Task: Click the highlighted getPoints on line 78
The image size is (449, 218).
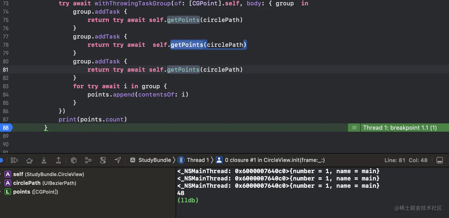Action: tap(187, 45)
